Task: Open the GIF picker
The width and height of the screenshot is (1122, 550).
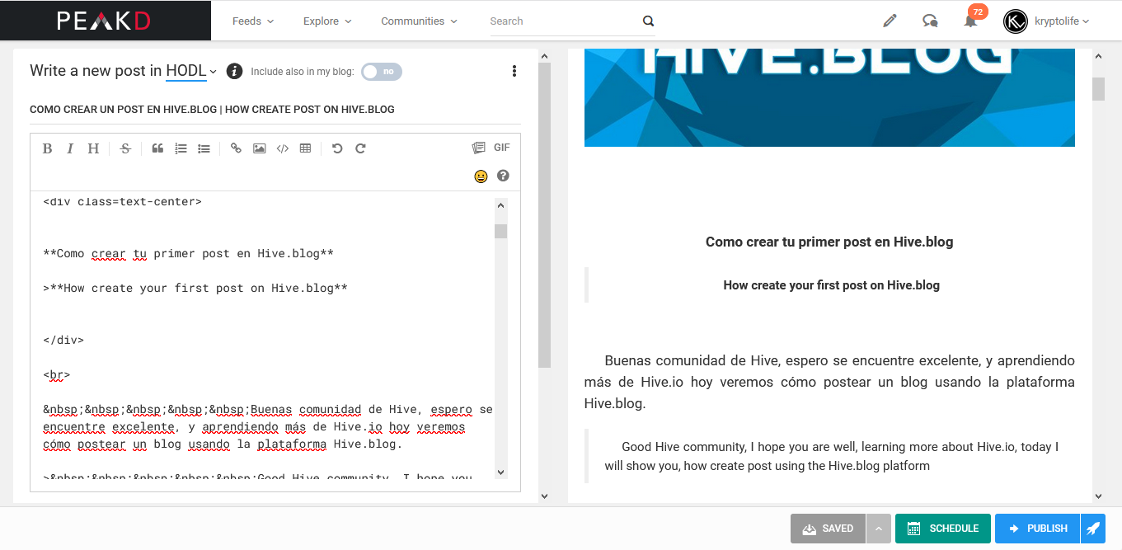Action: point(502,148)
